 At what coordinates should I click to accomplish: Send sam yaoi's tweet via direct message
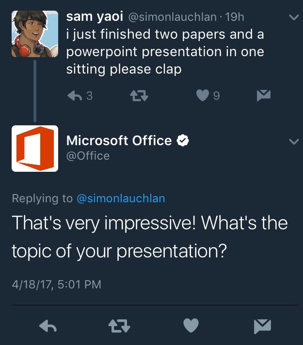[x=264, y=95]
